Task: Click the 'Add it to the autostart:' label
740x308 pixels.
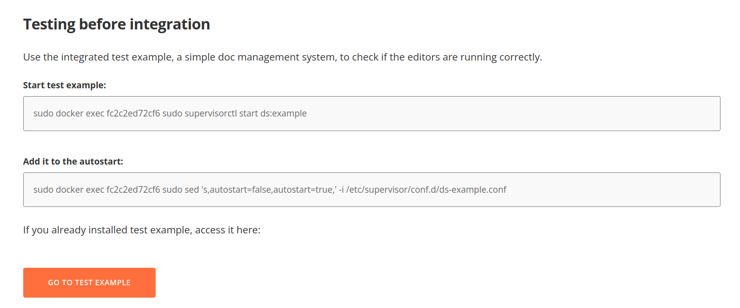Action: click(73, 162)
